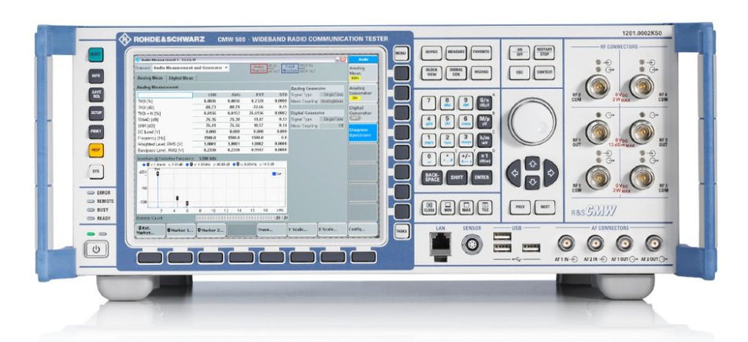Hit the green RESET key
The image size is (748, 342).
96,54
